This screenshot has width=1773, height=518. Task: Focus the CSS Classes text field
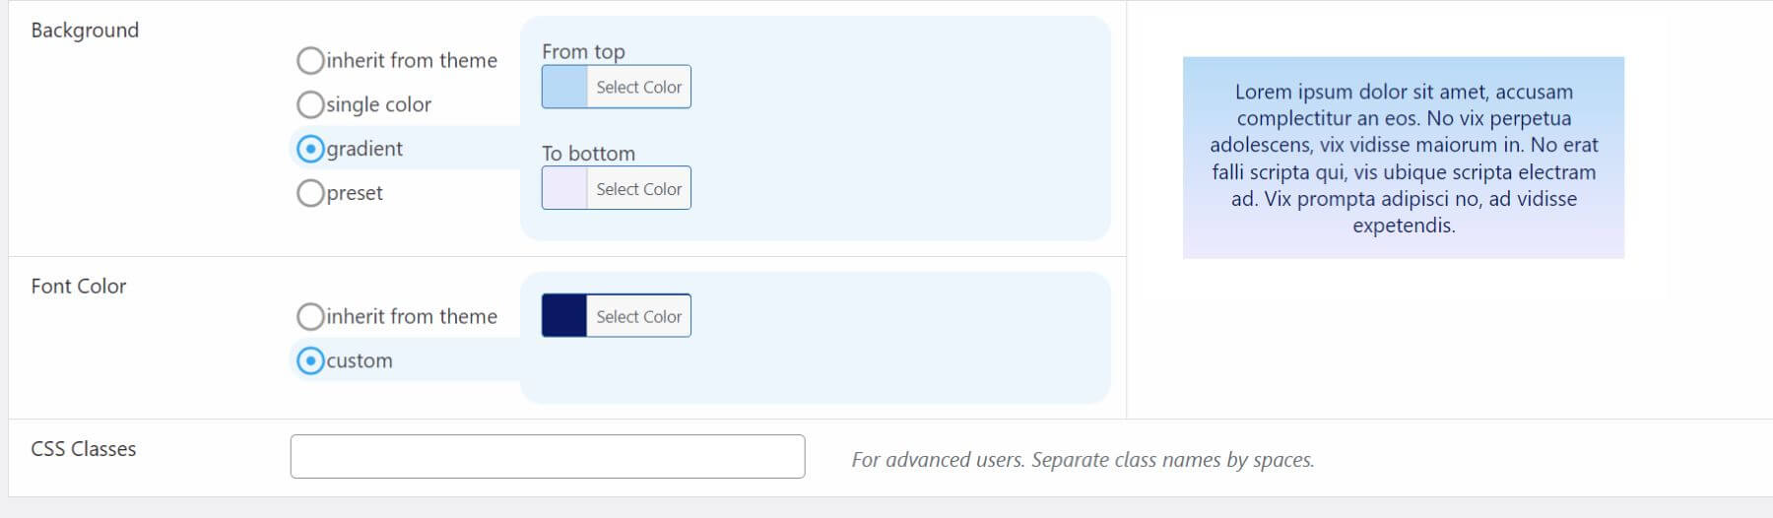click(x=548, y=457)
